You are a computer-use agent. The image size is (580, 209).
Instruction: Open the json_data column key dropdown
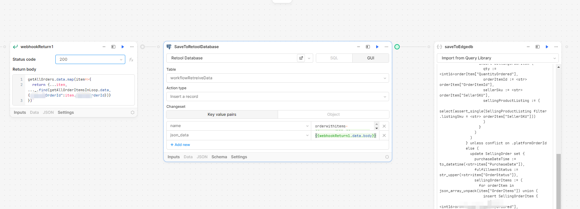click(x=239, y=135)
